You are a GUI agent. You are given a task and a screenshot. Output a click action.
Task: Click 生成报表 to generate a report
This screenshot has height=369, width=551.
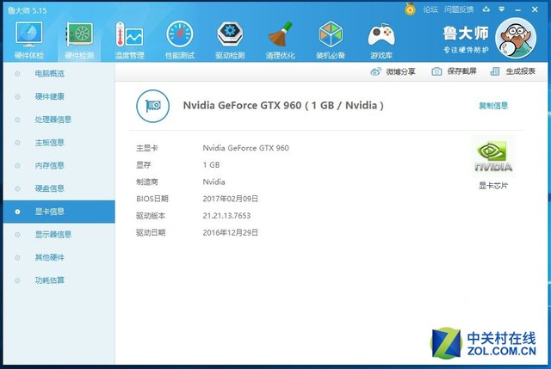[515, 72]
